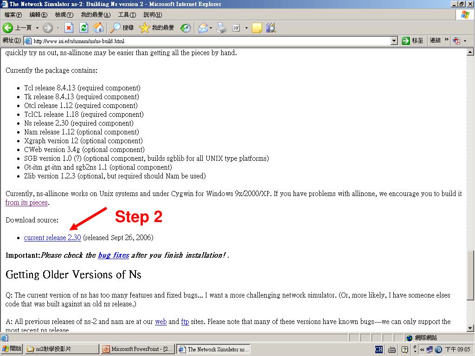Open Back button history dropdown arrow
This screenshot has width=475, height=356.
[37, 28]
